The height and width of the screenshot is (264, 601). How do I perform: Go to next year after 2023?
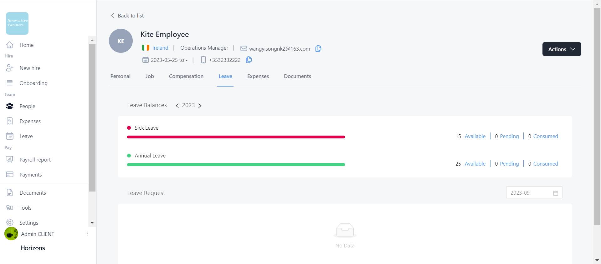tap(200, 106)
